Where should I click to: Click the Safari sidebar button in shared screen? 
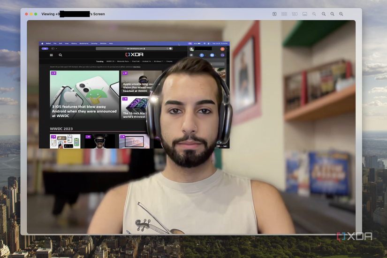pyautogui.click(x=53, y=49)
